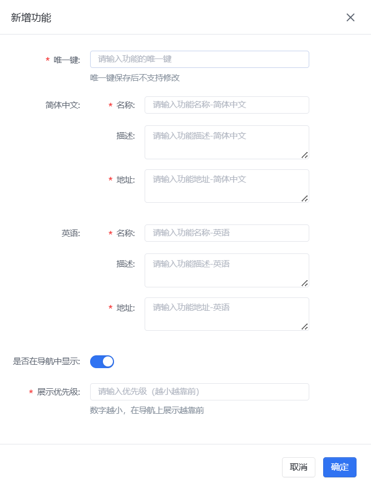The height and width of the screenshot is (489, 371).
Task: Click the 英语 名称 input field
Action: click(226, 233)
